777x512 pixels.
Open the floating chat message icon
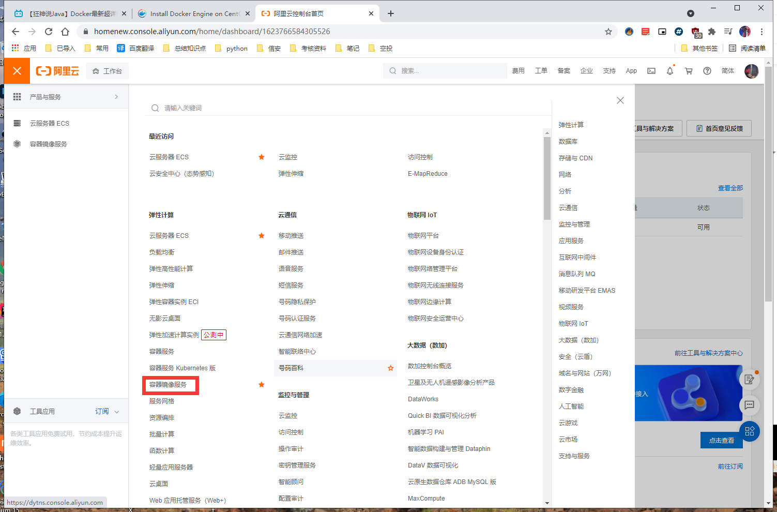click(750, 404)
